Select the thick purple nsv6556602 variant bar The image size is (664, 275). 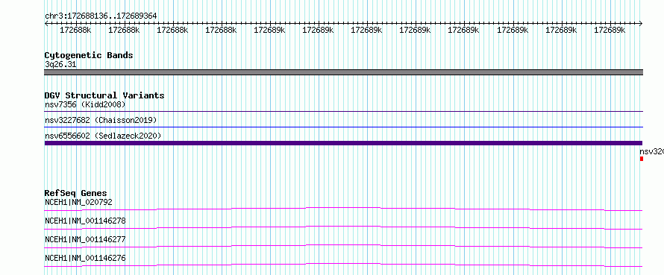point(343,143)
